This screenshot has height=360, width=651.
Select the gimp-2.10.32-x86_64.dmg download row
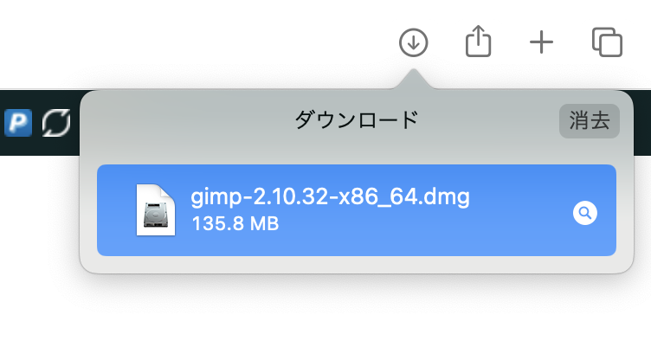(356, 210)
